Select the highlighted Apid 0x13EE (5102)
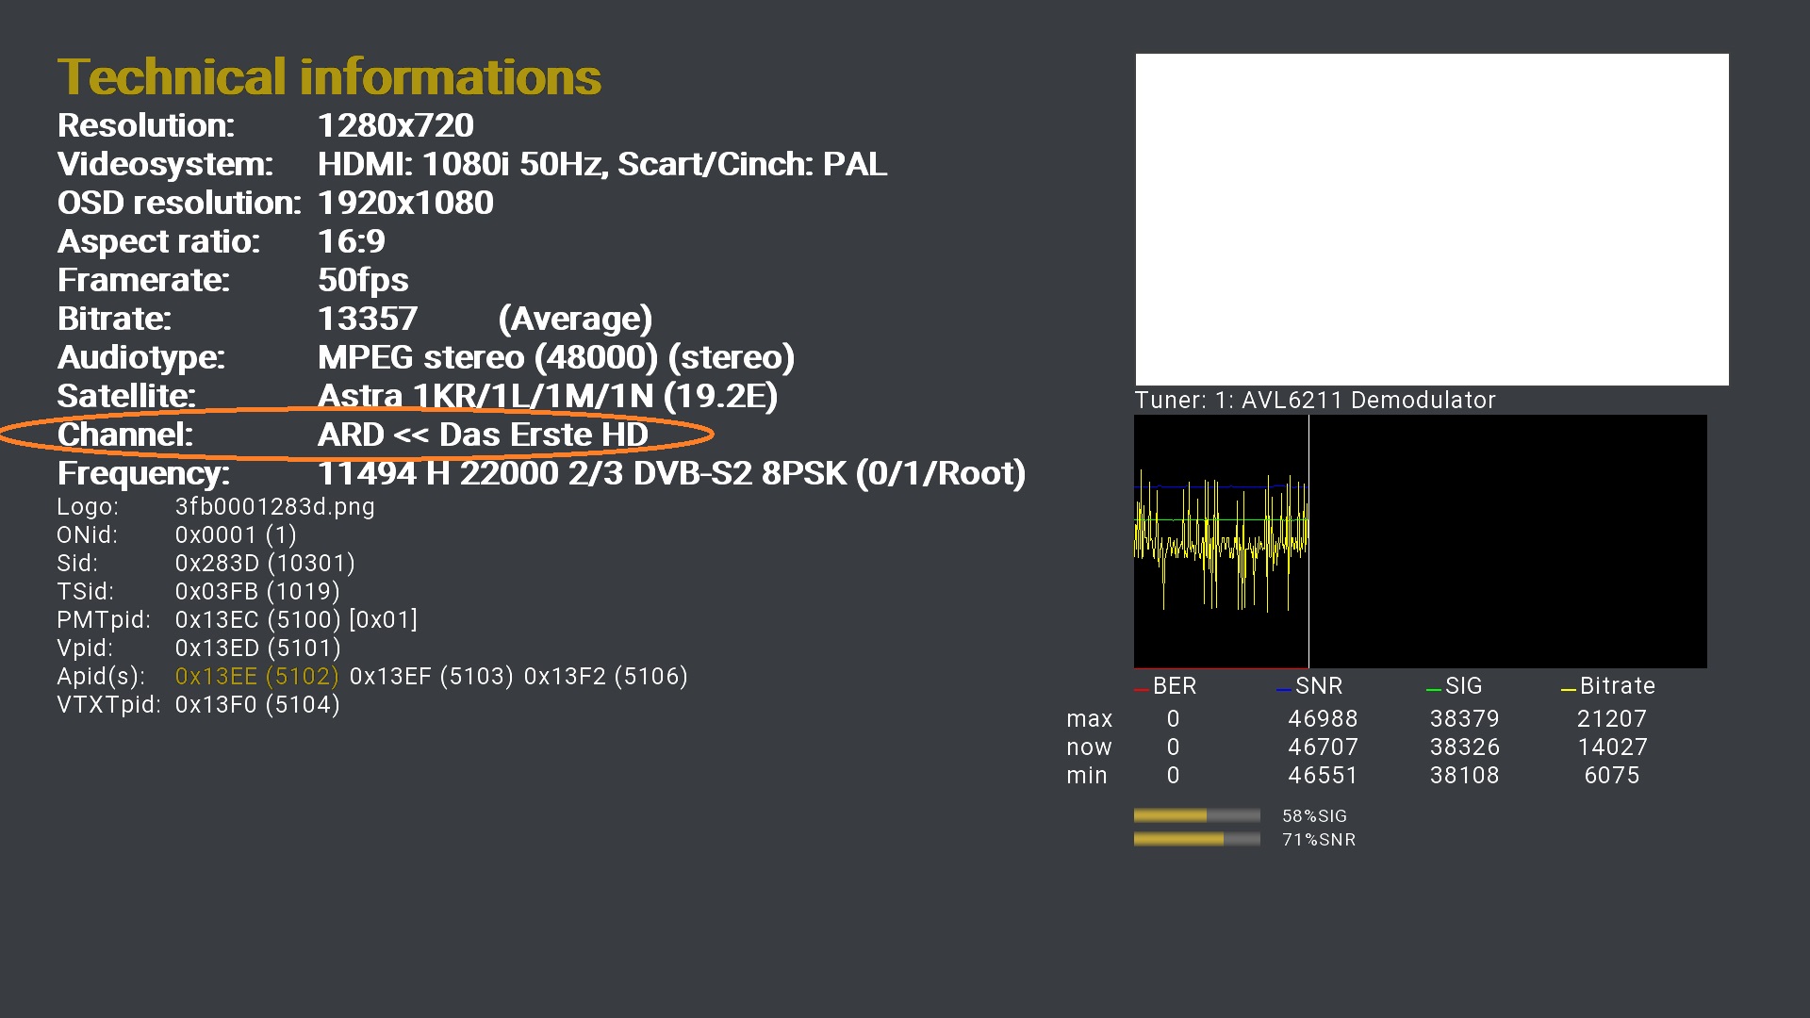Screen dimensions: 1810x1018 256,677
